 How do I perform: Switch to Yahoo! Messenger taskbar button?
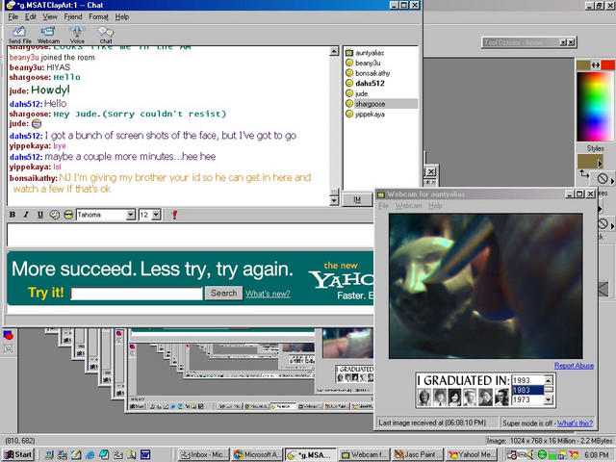471,454
